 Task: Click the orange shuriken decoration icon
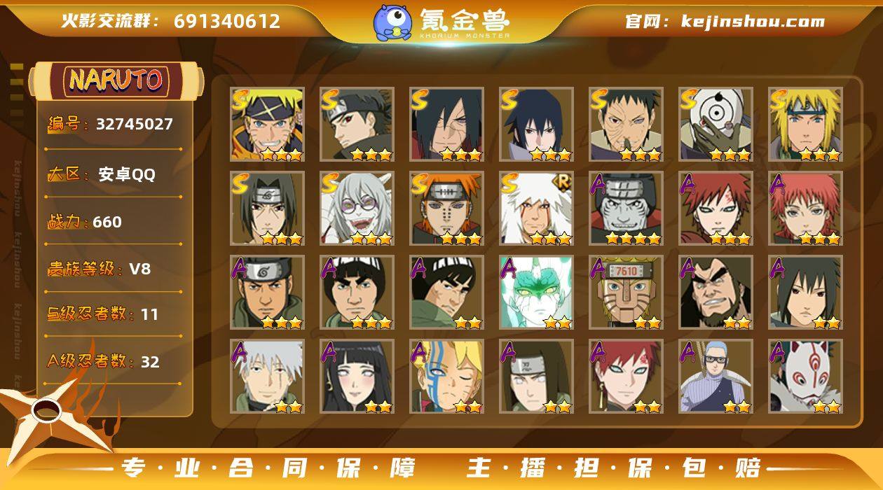pyautogui.click(x=53, y=413)
